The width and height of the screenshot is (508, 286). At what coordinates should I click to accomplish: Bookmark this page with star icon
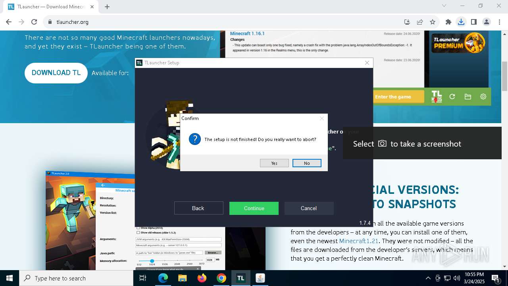pyautogui.click(x=433, y=22)
